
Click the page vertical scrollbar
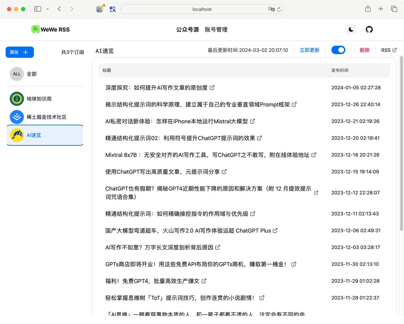tap(401, 143)
